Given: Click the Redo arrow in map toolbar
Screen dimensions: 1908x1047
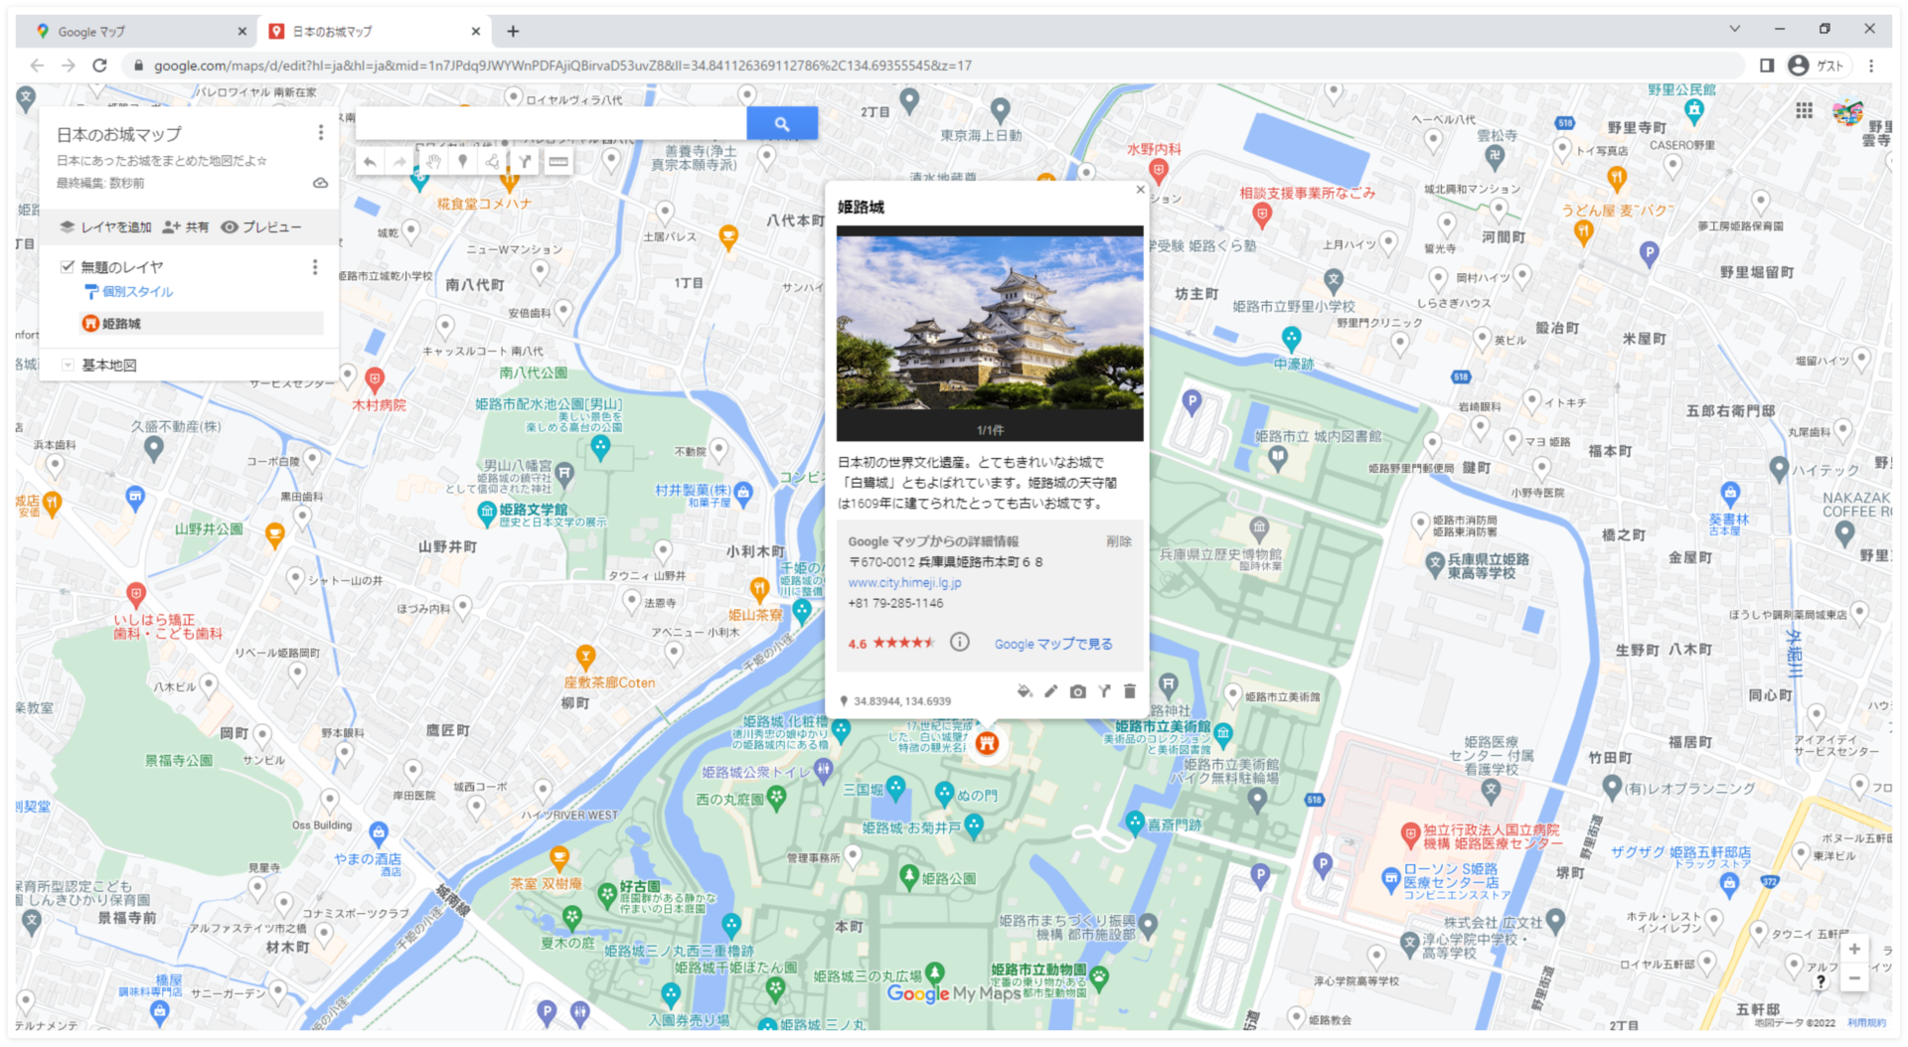Looking at the screenshot, I should [x=399, y=162].
